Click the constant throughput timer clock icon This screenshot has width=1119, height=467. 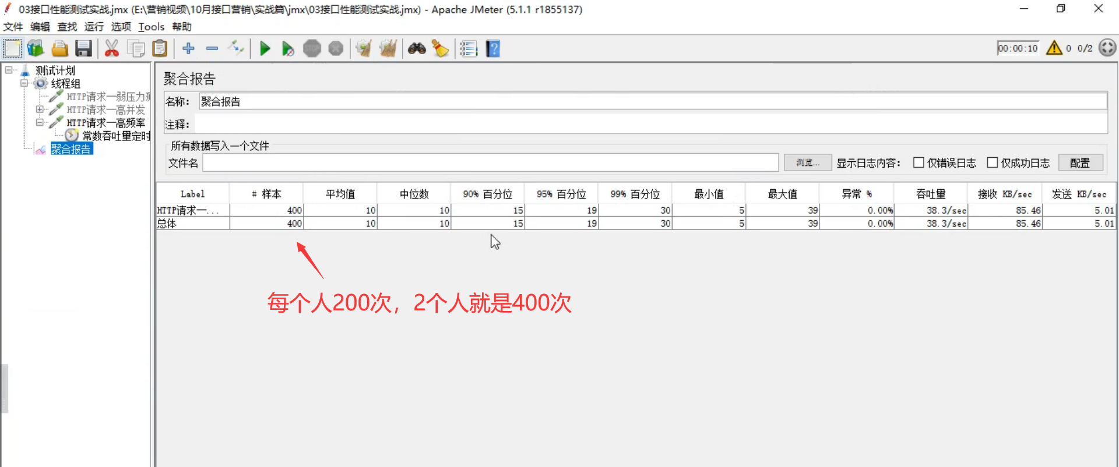pyautogui.click(x=72, y=135)
